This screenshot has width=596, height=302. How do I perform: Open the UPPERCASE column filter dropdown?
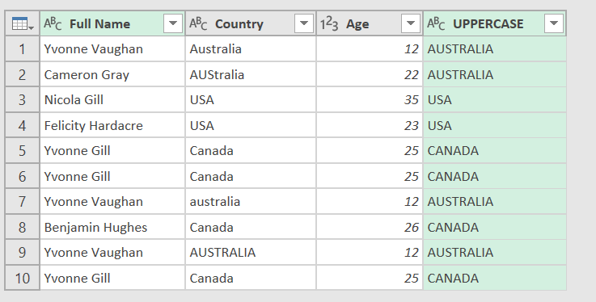coord(554,23)
